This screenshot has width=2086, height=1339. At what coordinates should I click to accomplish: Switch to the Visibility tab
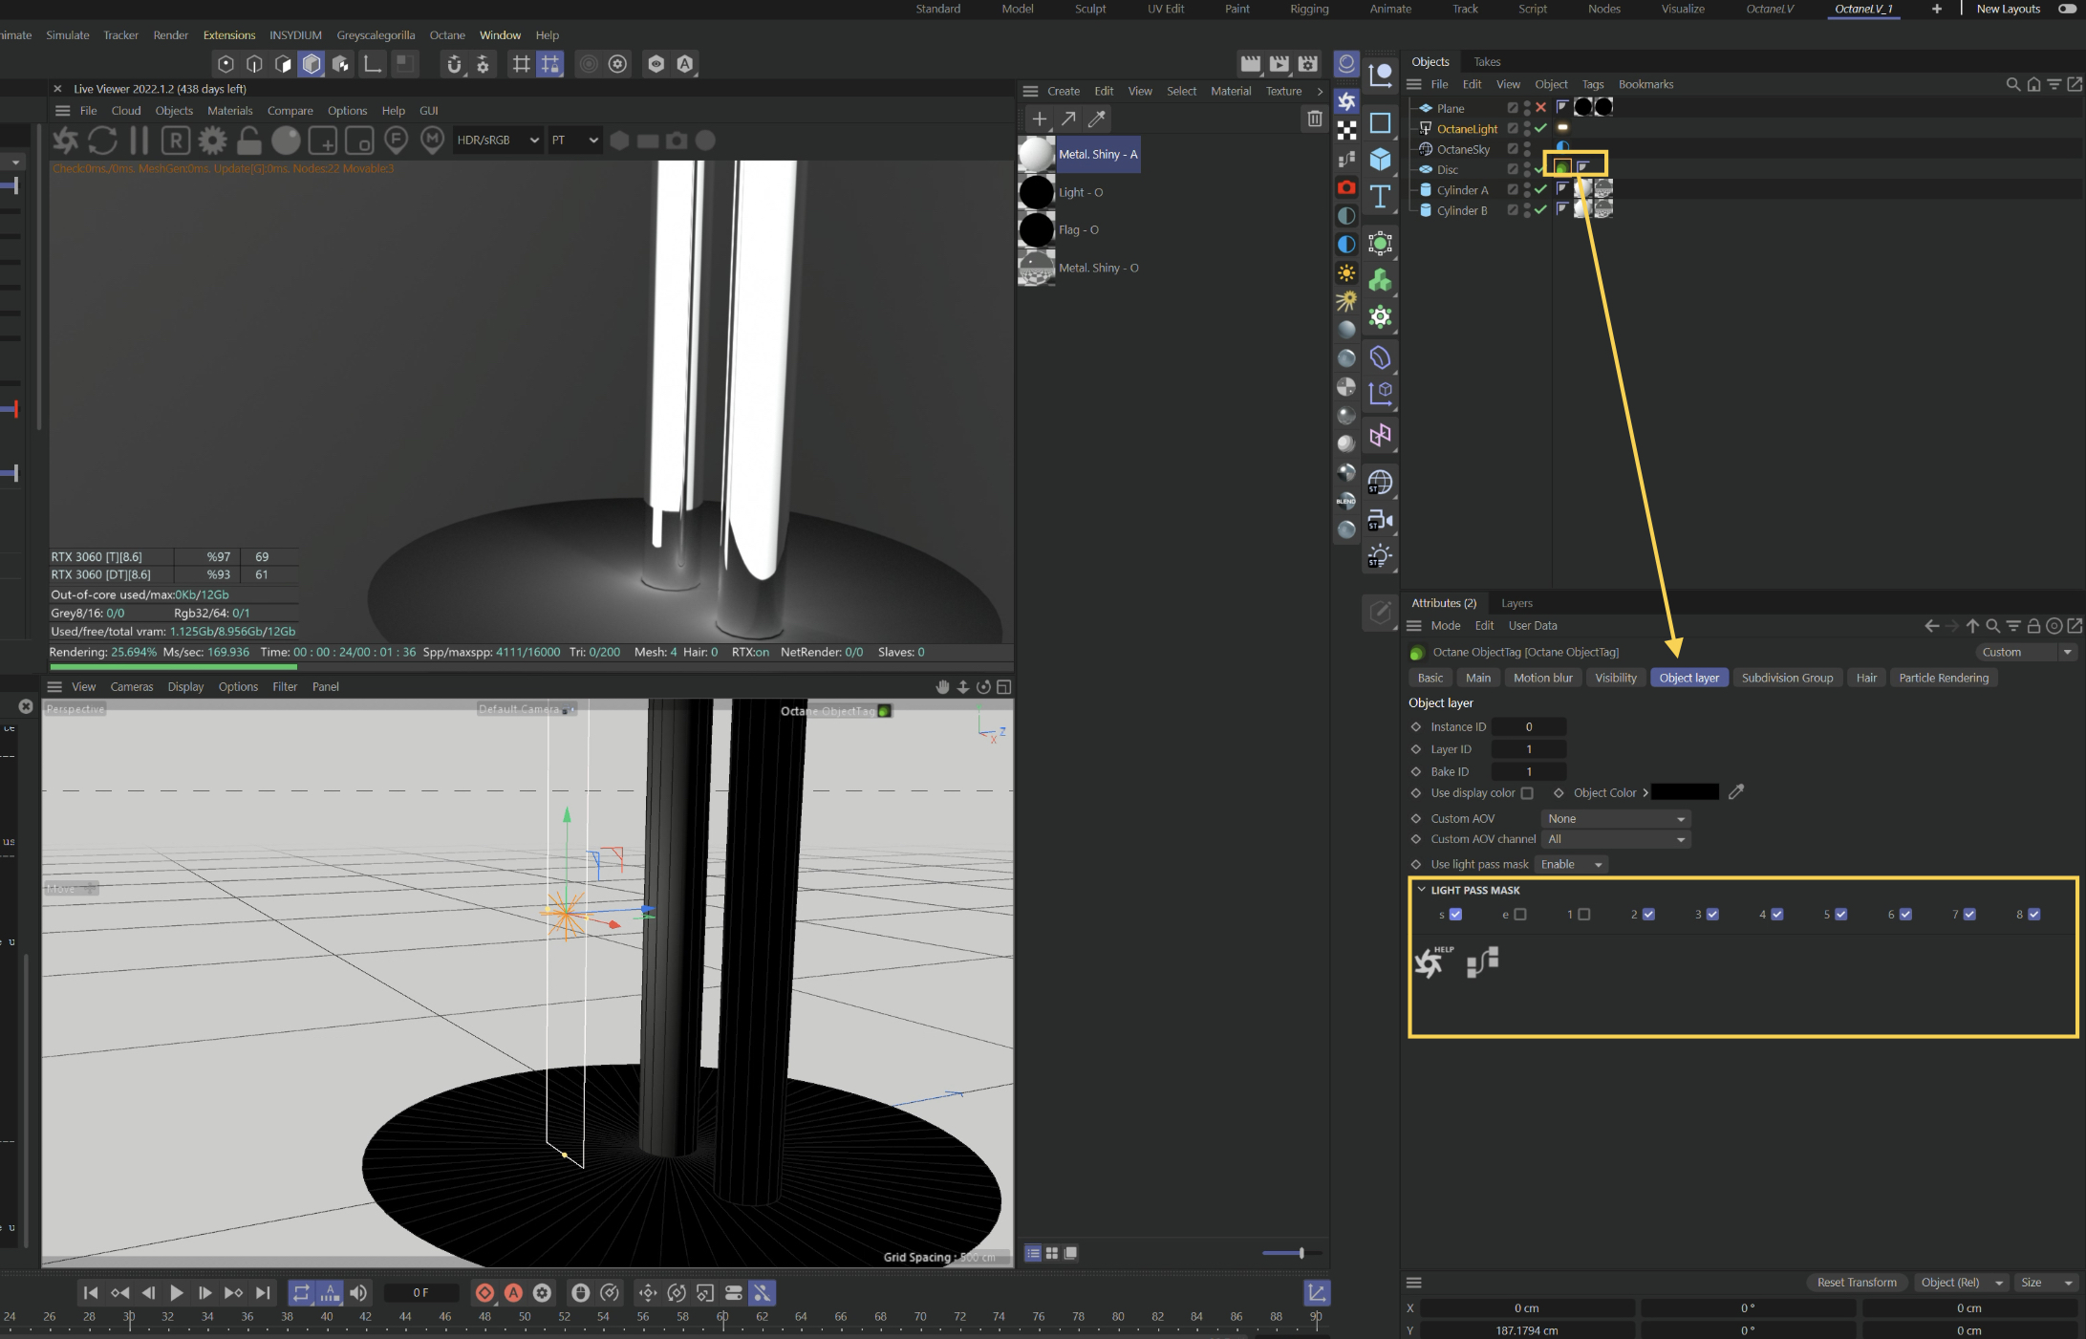click(x=1615, y=678)
